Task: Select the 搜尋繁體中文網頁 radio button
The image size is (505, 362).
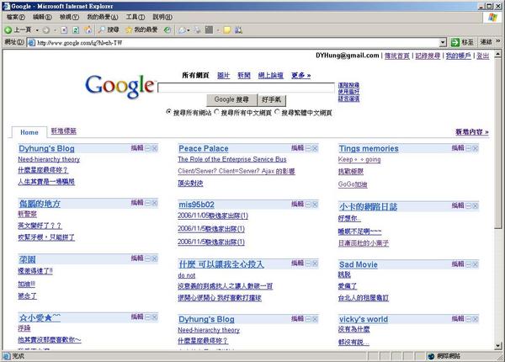Action: (x=277, y=112)
